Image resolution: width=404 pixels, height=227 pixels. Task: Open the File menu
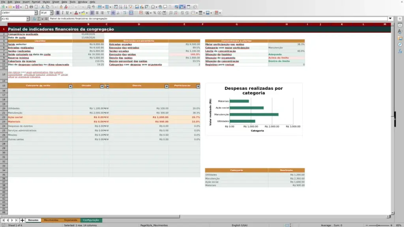point(3,2)
